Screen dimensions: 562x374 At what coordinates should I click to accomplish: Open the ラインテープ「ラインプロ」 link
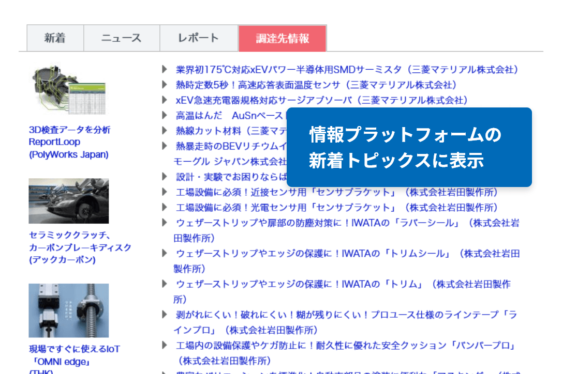(x=346, y=322)
